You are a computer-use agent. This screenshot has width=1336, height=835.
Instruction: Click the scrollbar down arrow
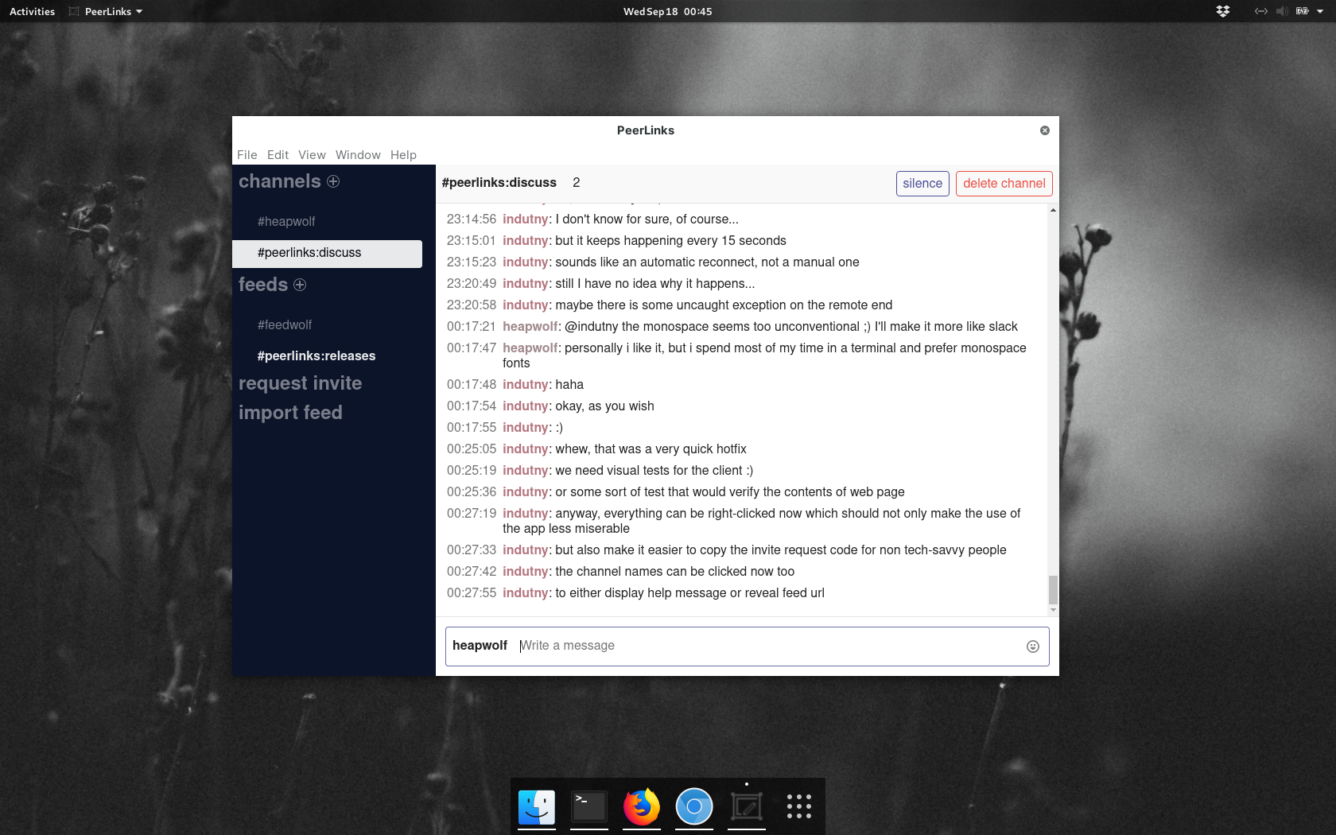click(x=1053, y=610)
